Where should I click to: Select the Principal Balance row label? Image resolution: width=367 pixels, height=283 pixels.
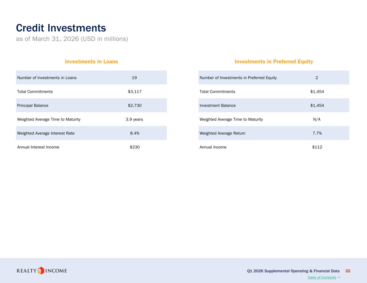pos(33,105)
